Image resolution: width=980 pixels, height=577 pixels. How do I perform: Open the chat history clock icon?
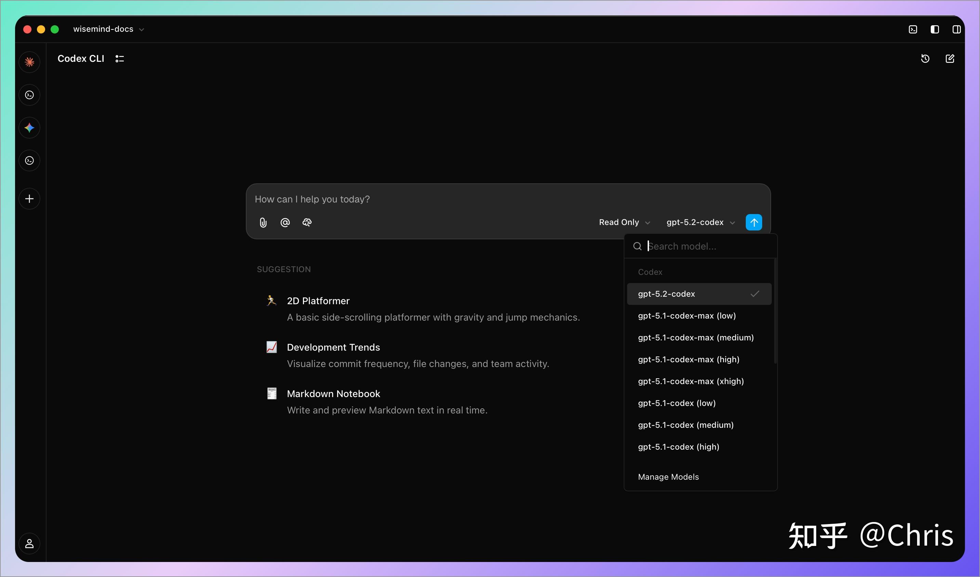pos(925,59)
